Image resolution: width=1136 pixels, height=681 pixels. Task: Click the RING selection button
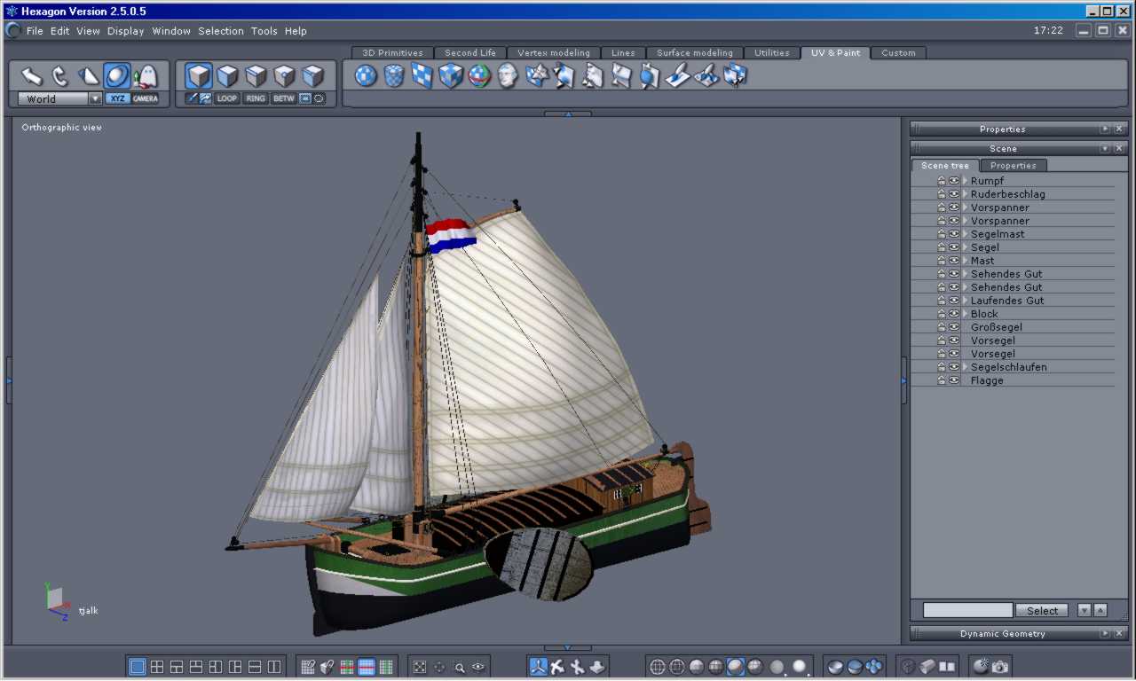coord(256,98)
